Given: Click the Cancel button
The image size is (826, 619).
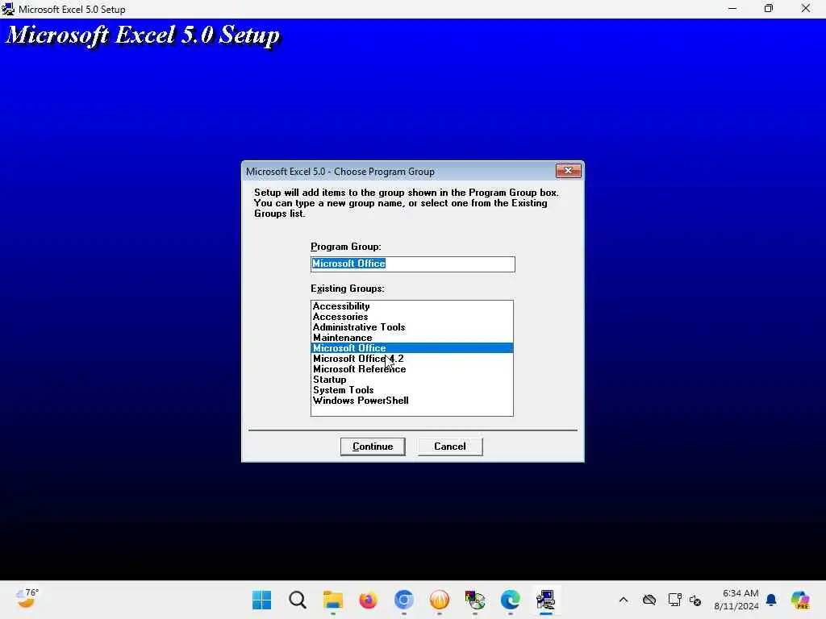Looking at the screenshot, I should point(450,447).
